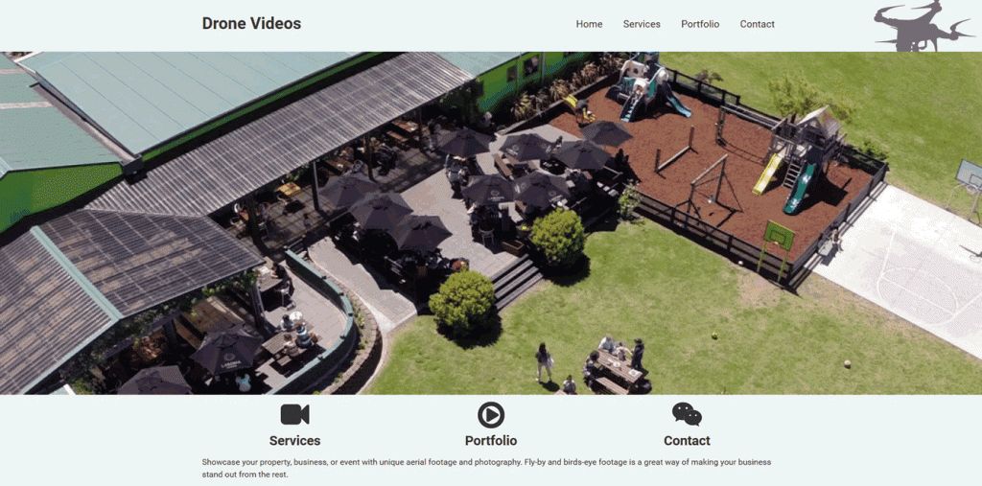Image resolution: width=982 pixels, height=486 pixels.
Task: Click the Drone Videos site title
Action: [x=251, y=23]
